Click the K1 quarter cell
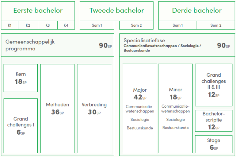236x157 pixels. [x=10, y=25]
